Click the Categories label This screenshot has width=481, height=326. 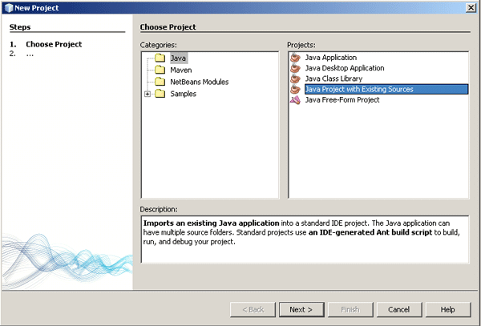pyautogui.click(x=158, y=45)
